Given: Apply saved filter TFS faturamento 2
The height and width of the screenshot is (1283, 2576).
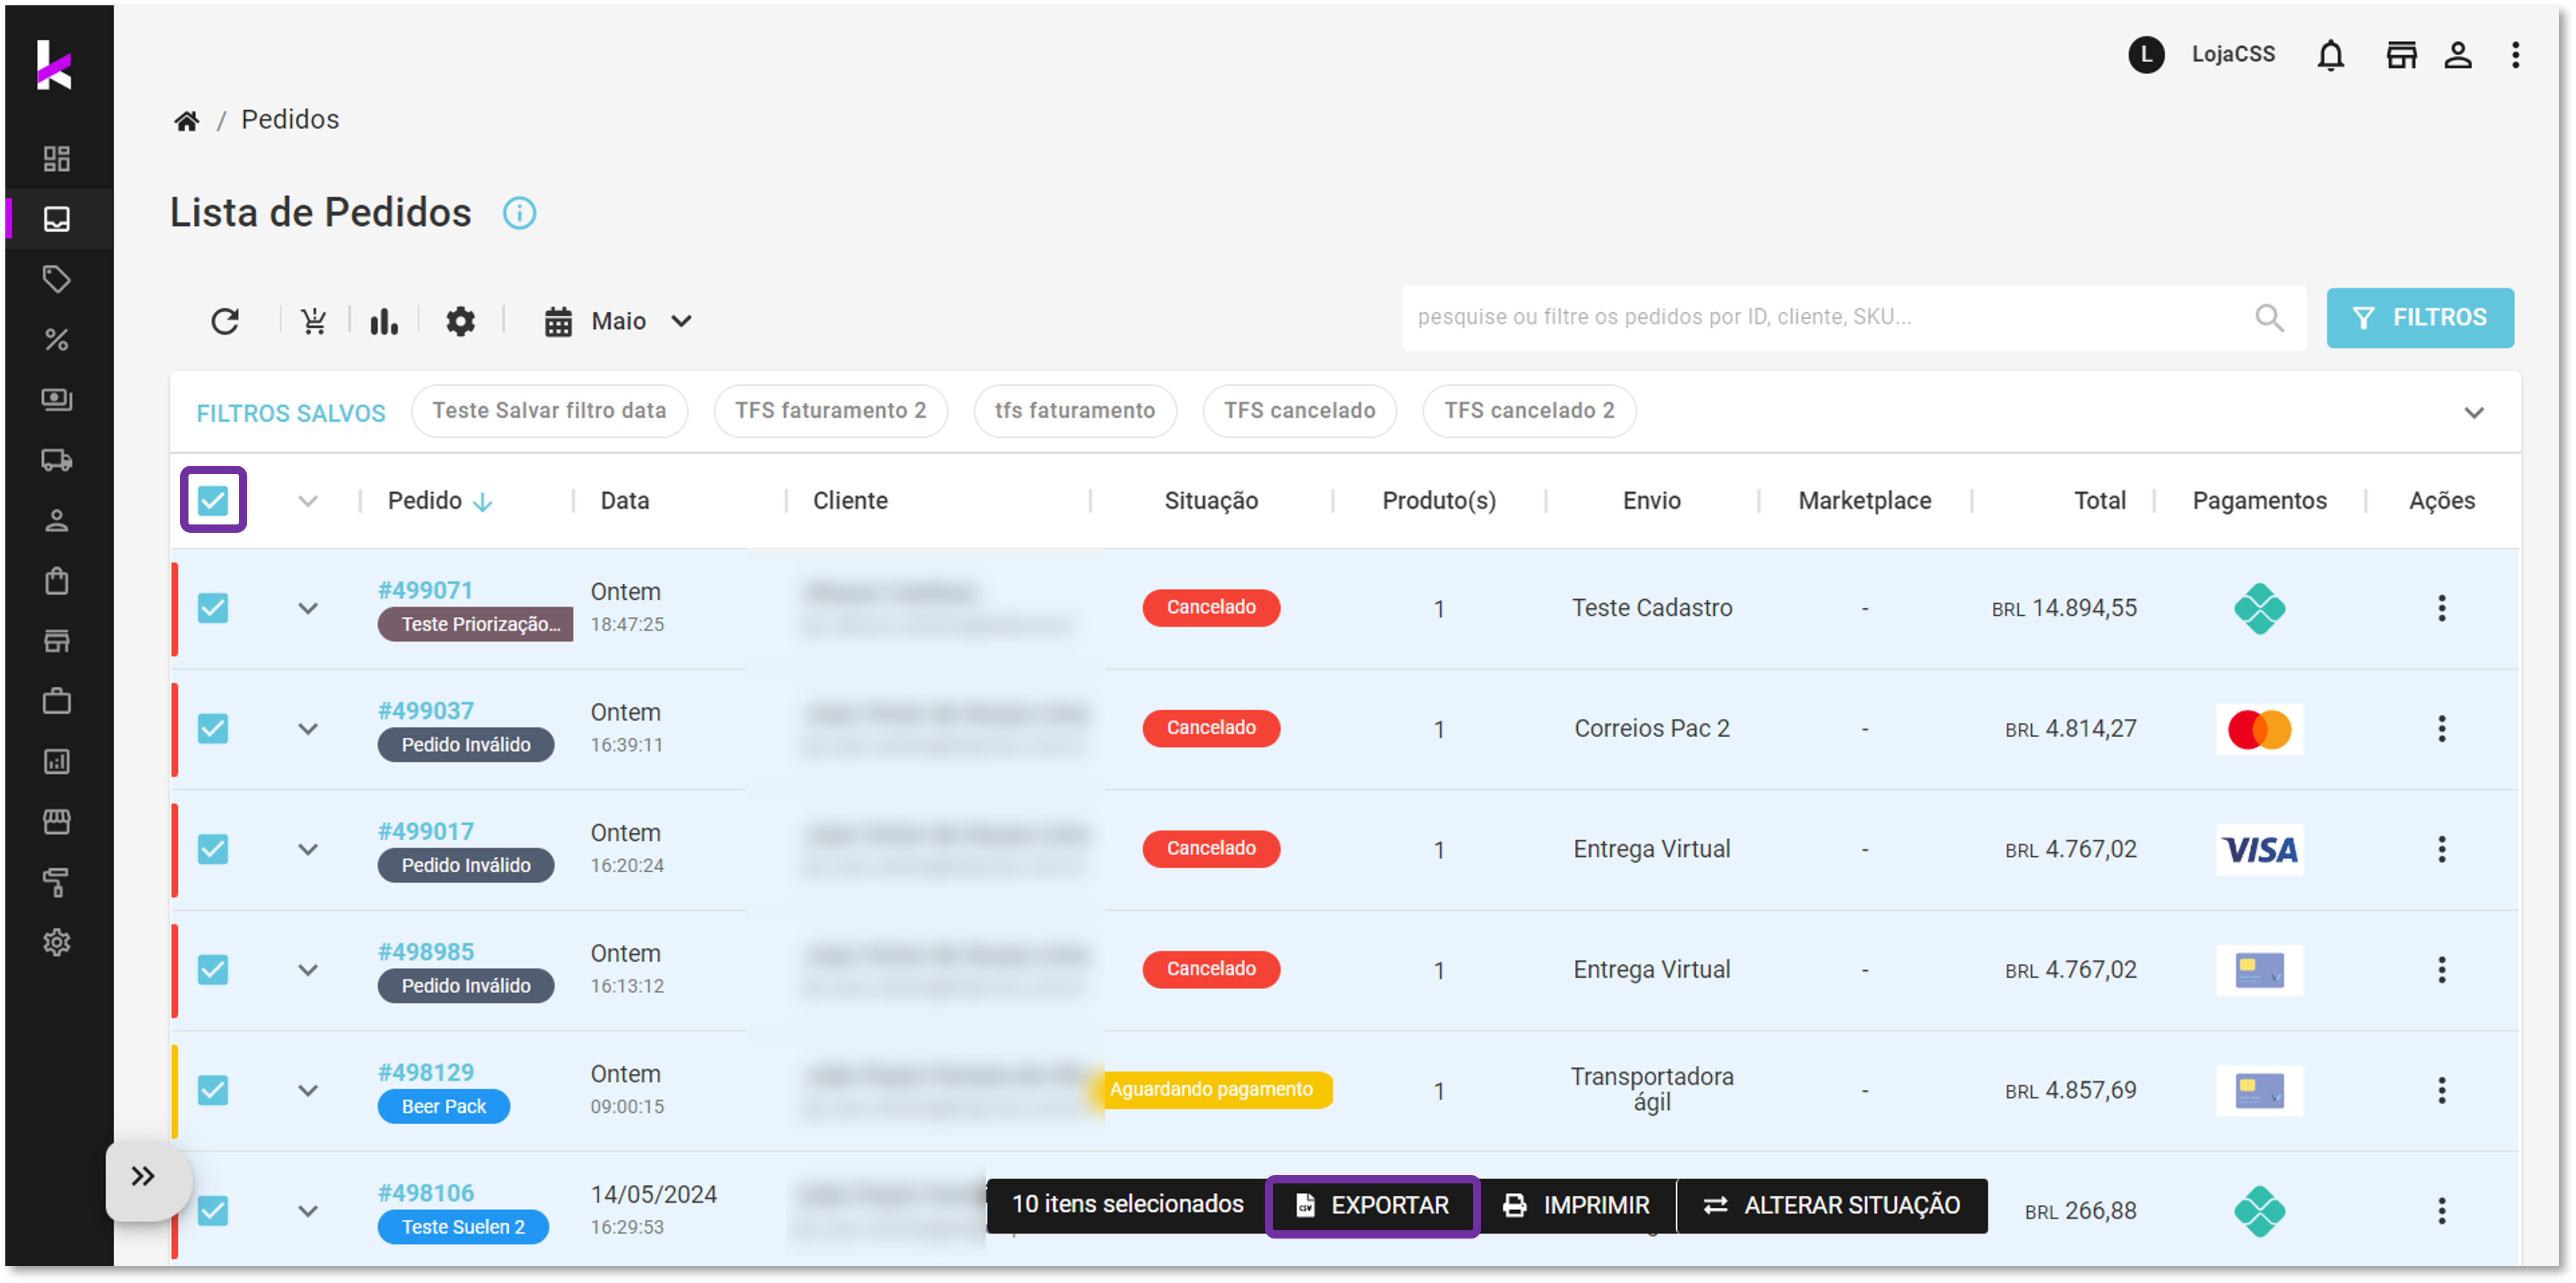Looking at the screenshot, I should [x=830, y=411].
